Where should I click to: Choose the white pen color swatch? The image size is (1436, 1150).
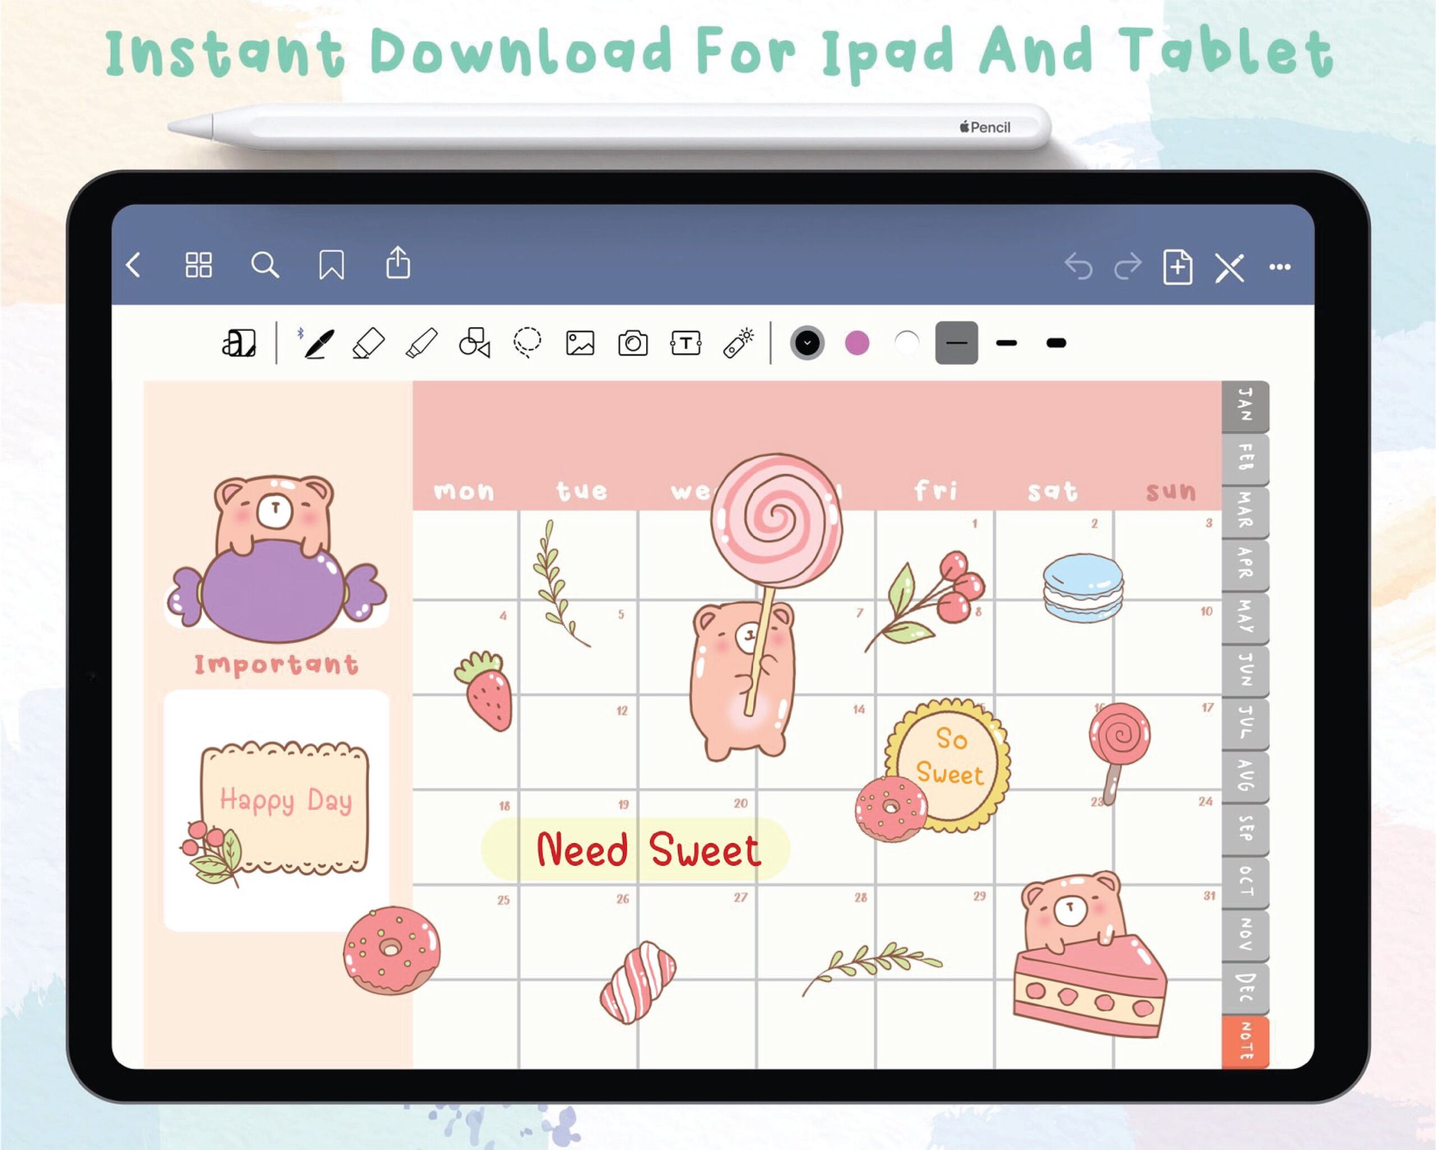point(906,343)
